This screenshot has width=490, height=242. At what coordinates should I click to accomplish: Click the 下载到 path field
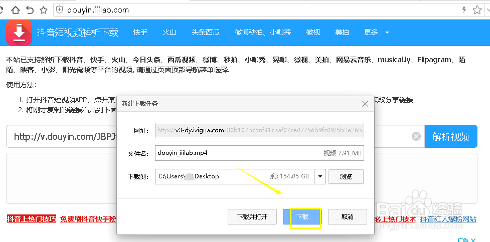(x=235, y=176)
